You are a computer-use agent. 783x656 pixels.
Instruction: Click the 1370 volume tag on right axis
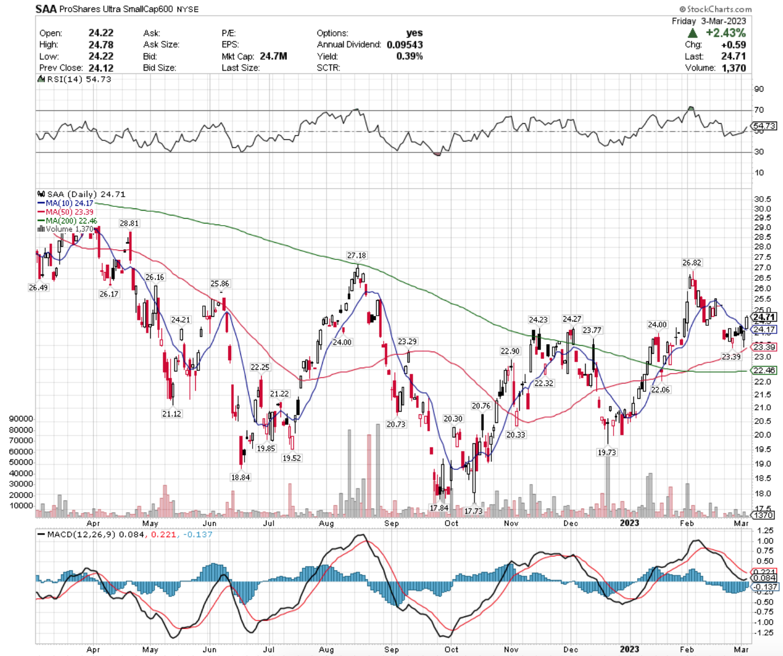point(763,515)
